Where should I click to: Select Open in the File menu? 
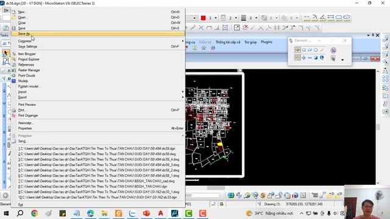98,18
